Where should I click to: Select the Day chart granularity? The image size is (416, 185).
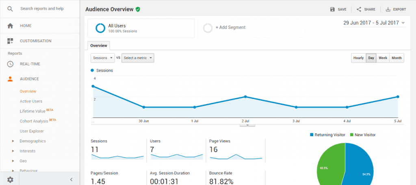tap(371, 58)
